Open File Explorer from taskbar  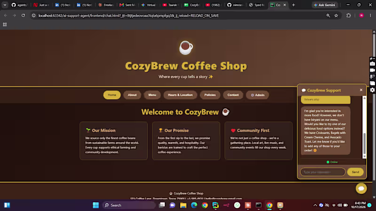tap(183, 205)
